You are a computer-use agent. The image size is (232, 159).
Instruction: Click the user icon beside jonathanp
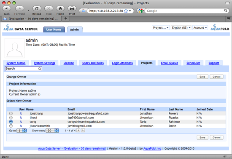point(21,113)
